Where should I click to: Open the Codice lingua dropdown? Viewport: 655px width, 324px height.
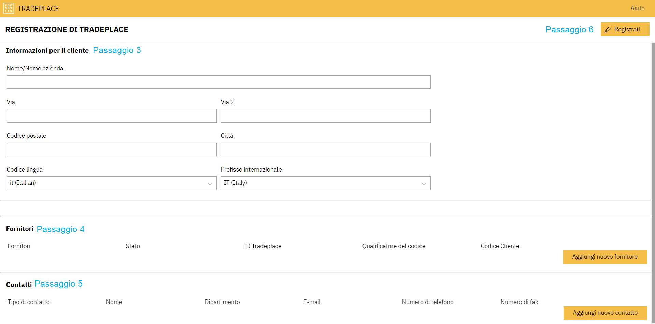pos(112,183)
